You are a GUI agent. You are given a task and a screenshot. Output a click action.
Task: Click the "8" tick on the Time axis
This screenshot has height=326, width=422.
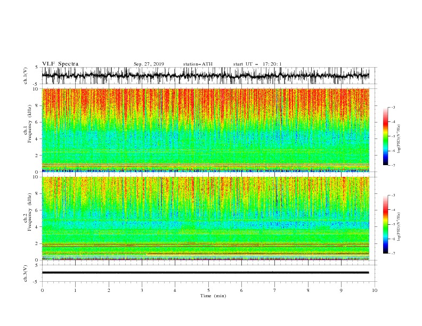[x=308, y=290]
